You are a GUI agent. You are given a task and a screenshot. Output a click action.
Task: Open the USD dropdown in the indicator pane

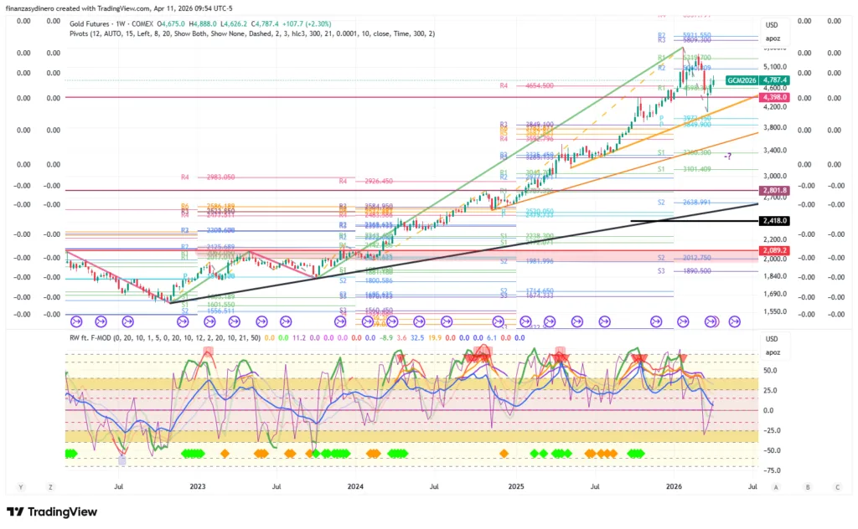coord(772,339)
